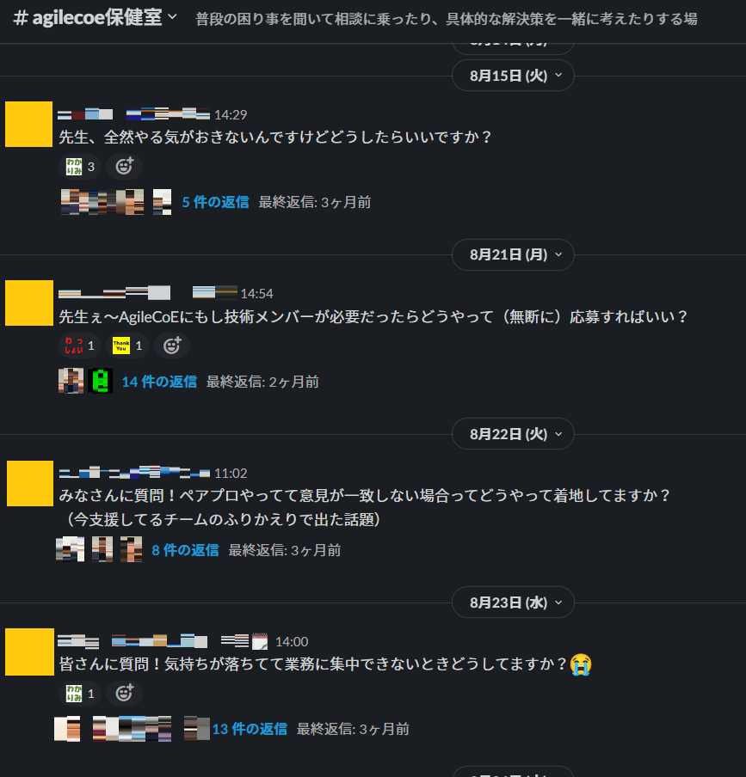The height and width of the screenshot is (777, 746).
Task: Click the calendar status icon beside 14:00
Action: pyautogui.click(x=260, y=642)
